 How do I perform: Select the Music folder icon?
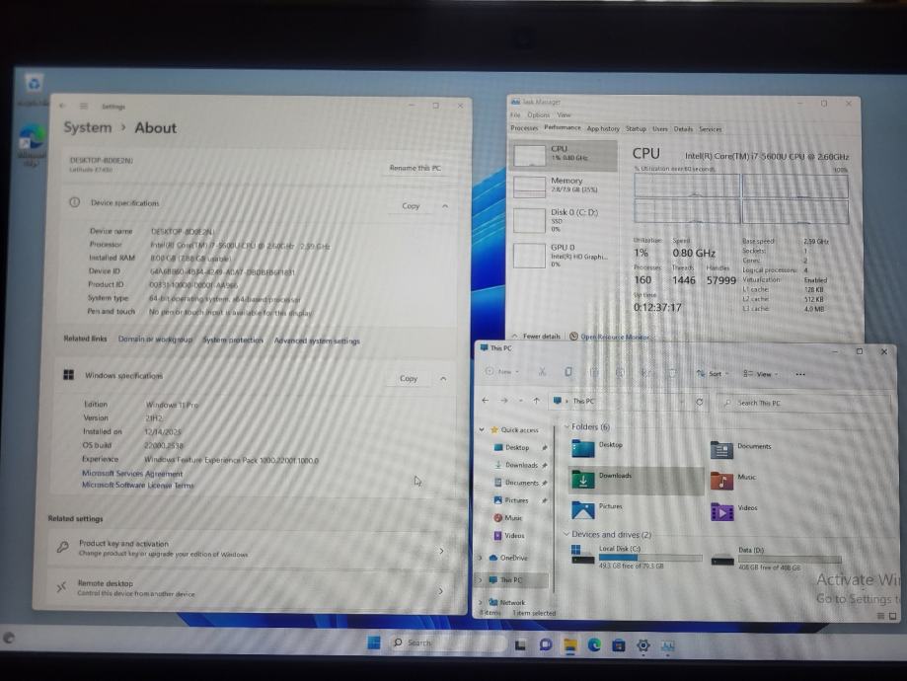point(721,481)
